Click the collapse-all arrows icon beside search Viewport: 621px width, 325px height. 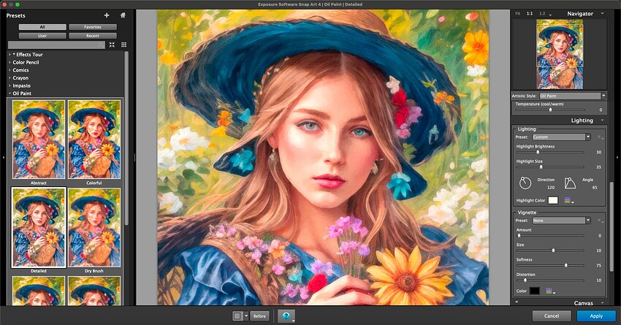coord(112,45)
